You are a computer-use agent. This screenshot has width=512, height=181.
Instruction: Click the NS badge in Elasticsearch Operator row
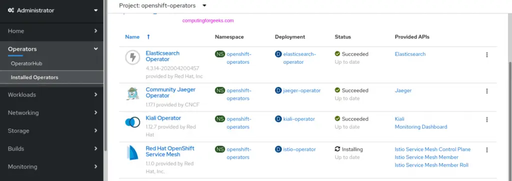tap(220, 54)
